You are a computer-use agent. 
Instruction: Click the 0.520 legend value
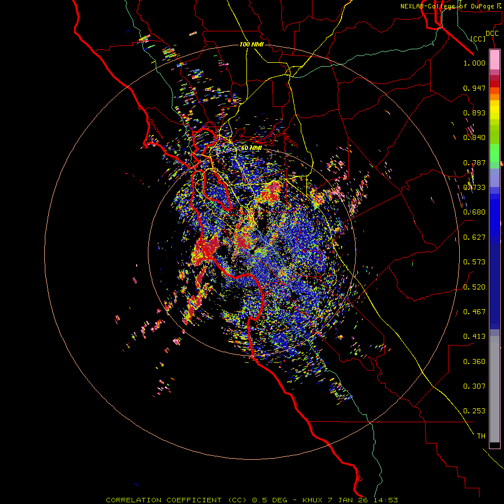point(474,287)
